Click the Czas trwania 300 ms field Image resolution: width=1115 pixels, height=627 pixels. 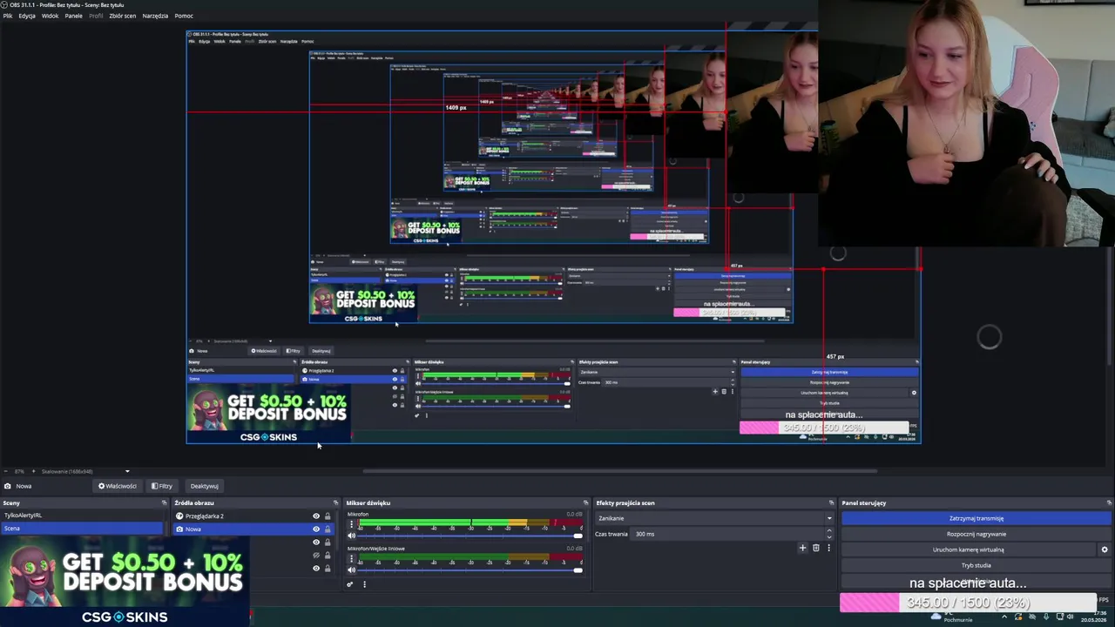(x=727, y=534)
